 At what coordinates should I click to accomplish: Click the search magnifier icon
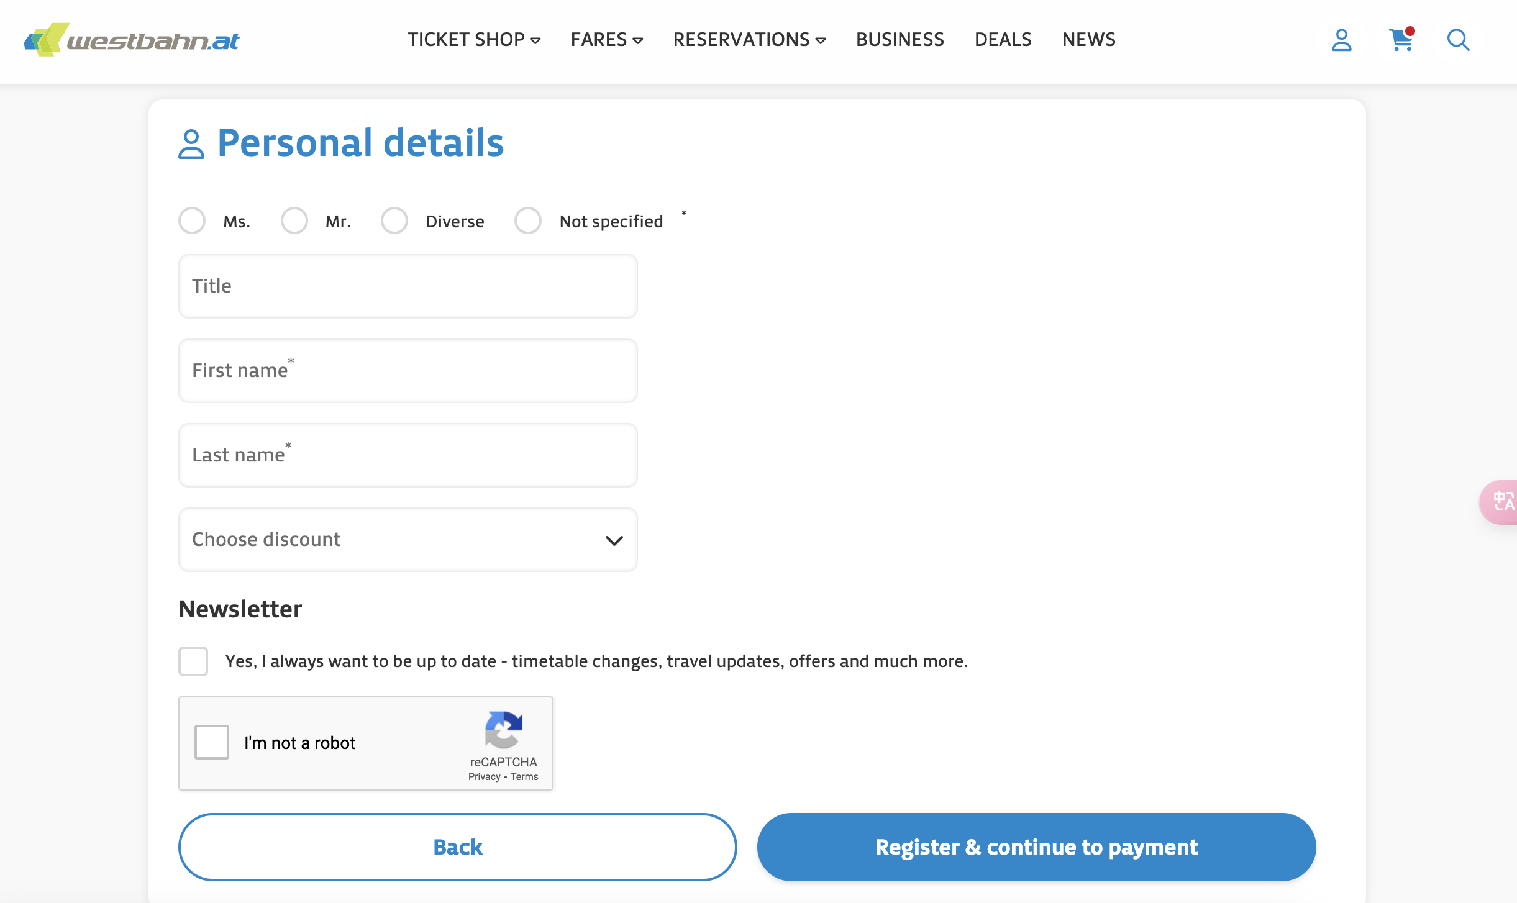(x=1458, y=40)
